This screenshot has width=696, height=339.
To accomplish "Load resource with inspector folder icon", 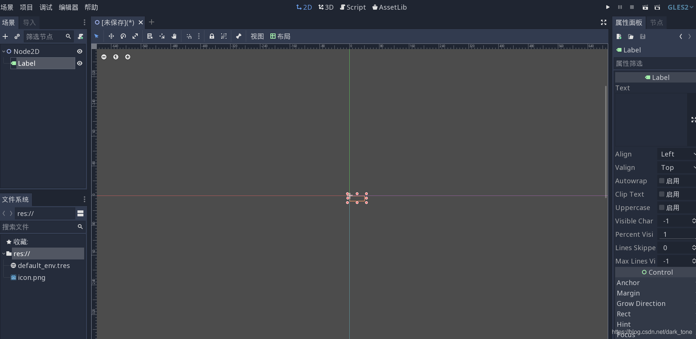I will click(x=631, y=36).
